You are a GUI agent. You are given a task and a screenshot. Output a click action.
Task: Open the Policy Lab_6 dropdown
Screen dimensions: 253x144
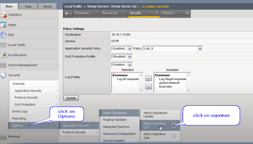[172, 48]
